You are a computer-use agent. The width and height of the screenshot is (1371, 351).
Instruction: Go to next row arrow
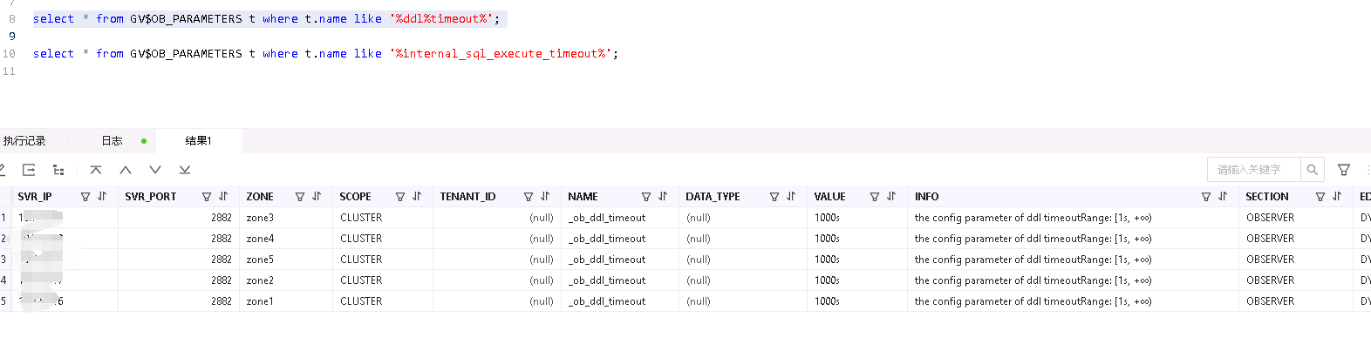[x=155, y=170]
